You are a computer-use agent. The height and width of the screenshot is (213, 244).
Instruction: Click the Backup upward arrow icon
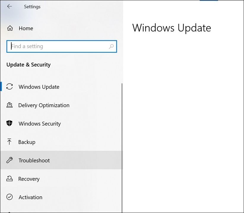[9, 142]
